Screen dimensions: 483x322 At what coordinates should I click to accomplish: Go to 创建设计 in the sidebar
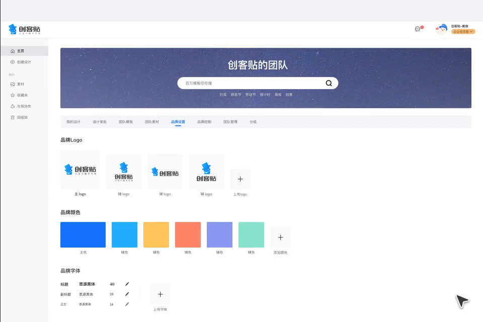coord(24,62)
